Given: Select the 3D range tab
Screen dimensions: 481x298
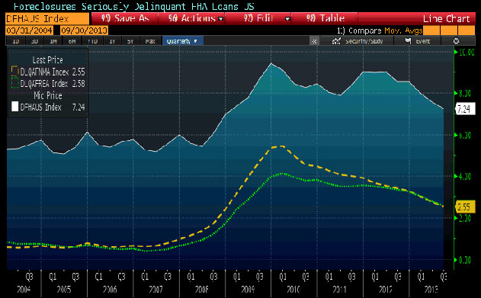Looking at the screenshot, I should pyautogui.click(x=34, y=41).
